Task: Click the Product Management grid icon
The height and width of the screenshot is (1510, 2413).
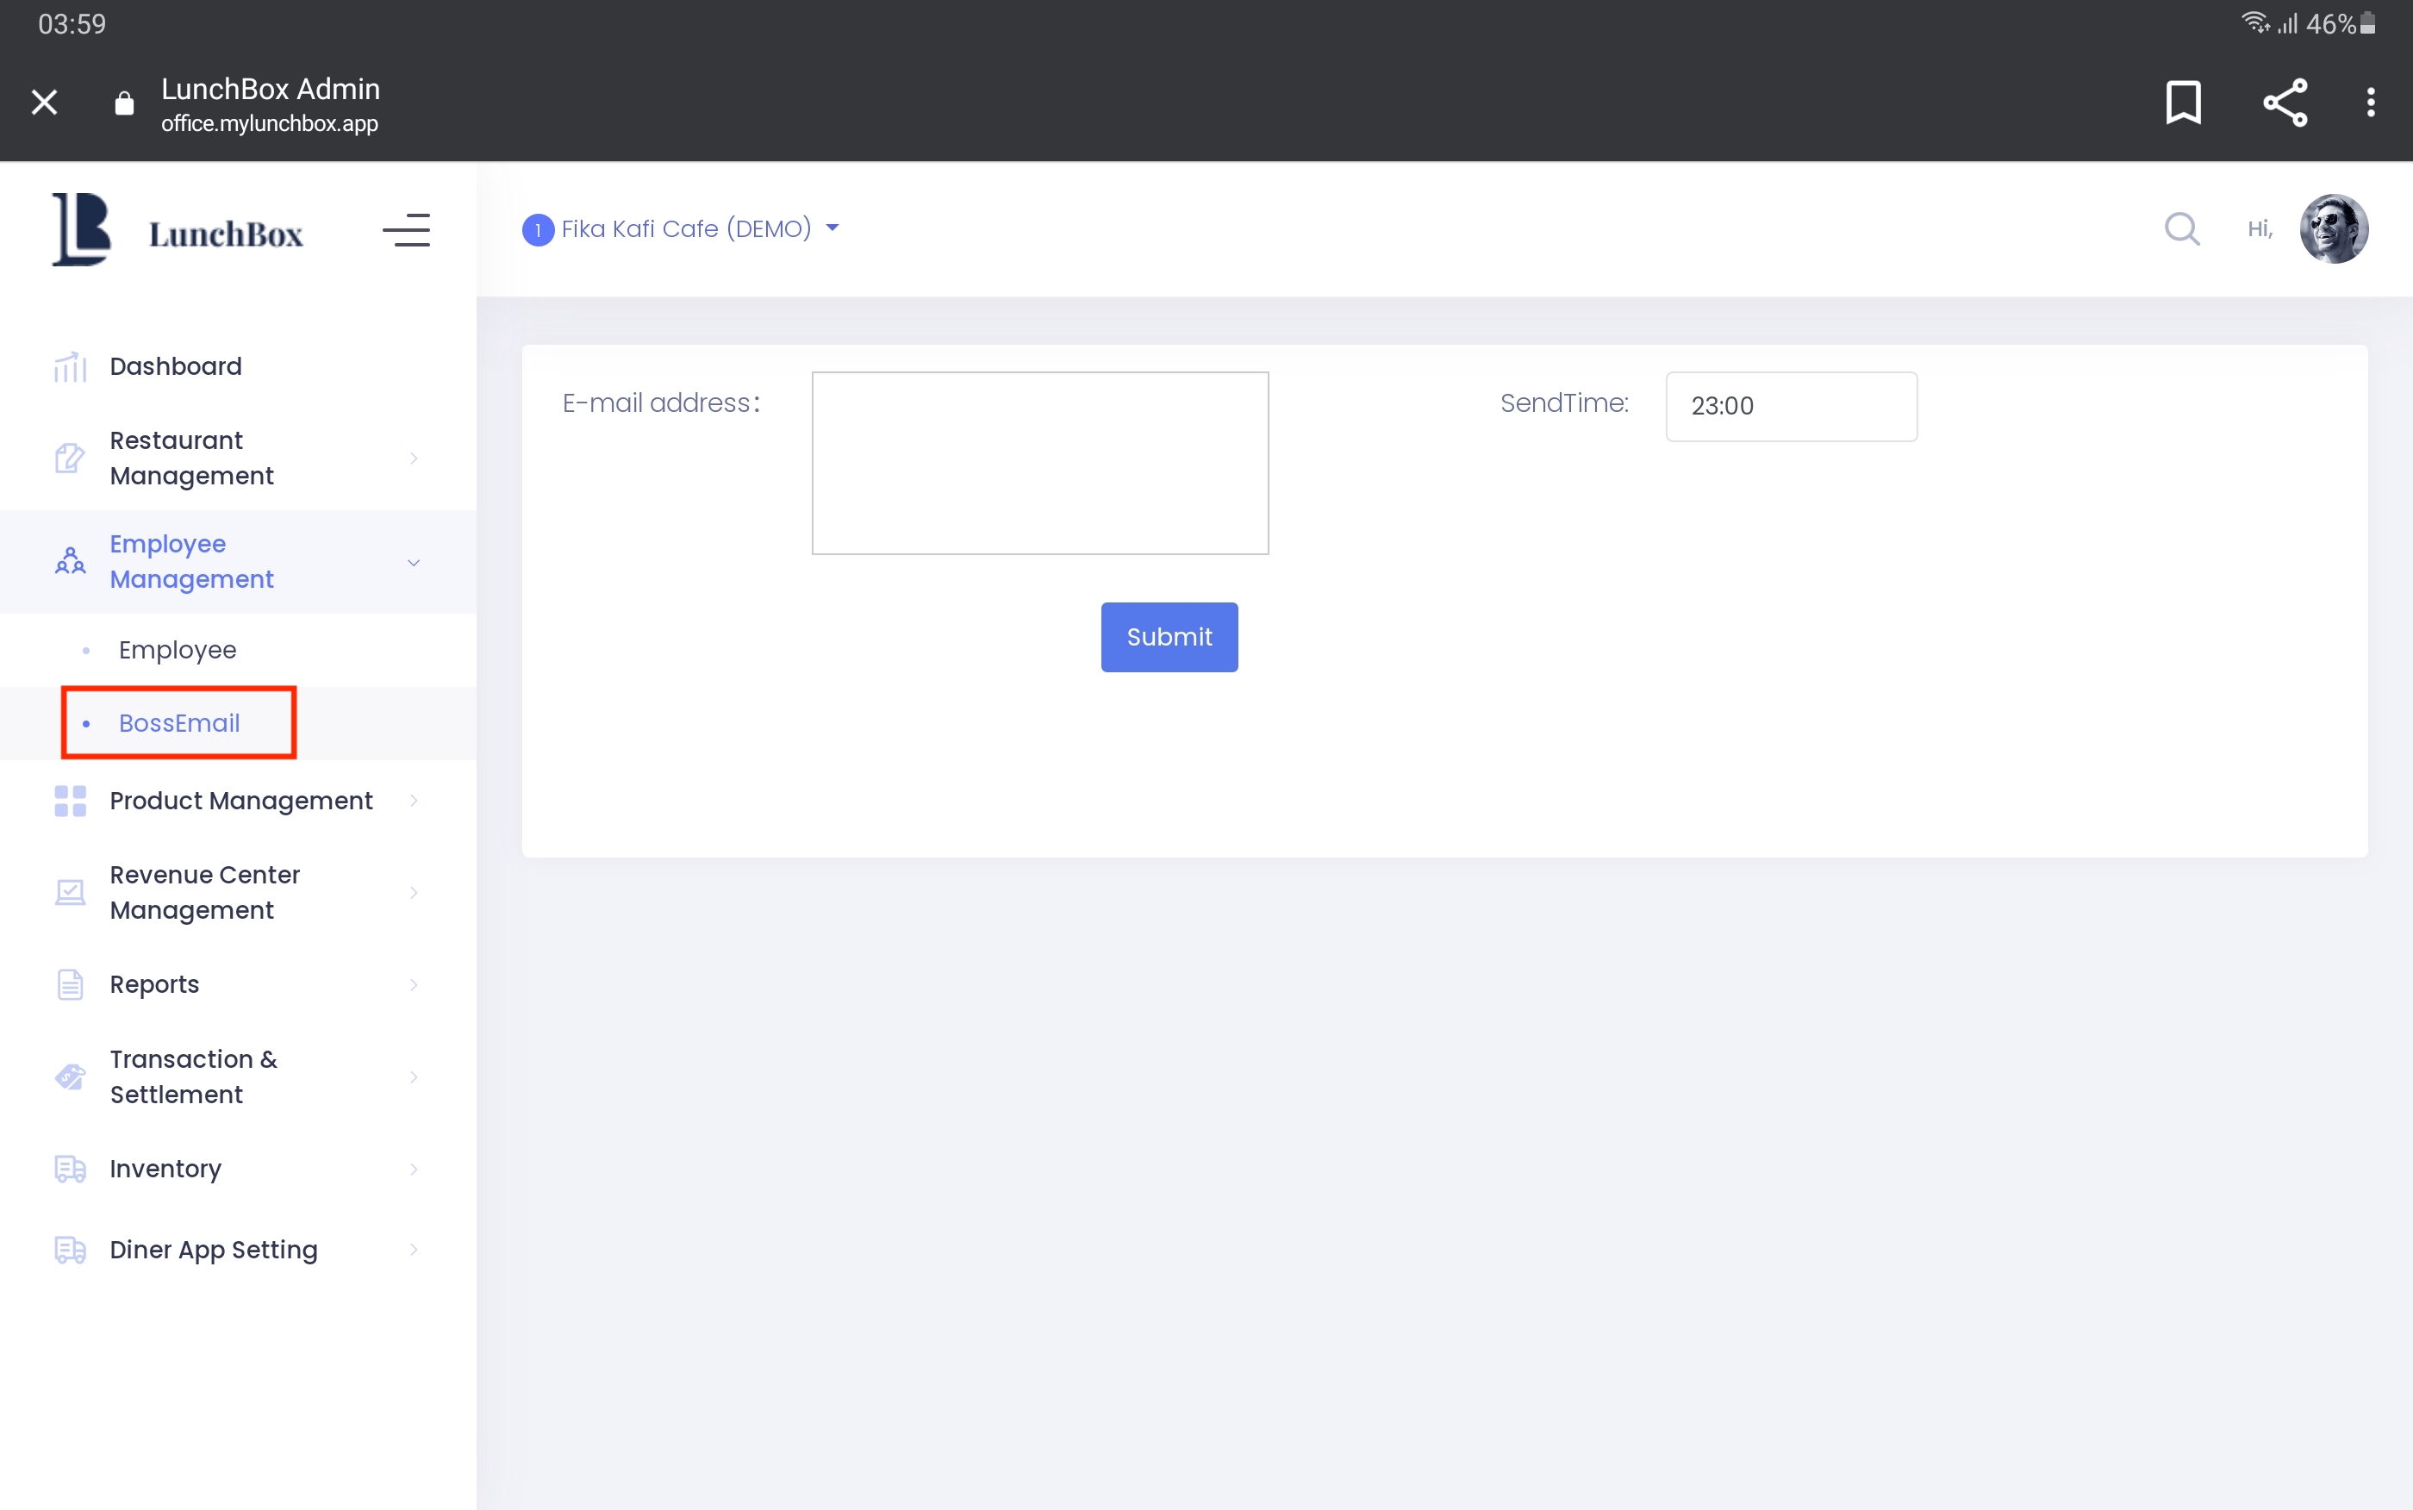Action: coord(70,801)
